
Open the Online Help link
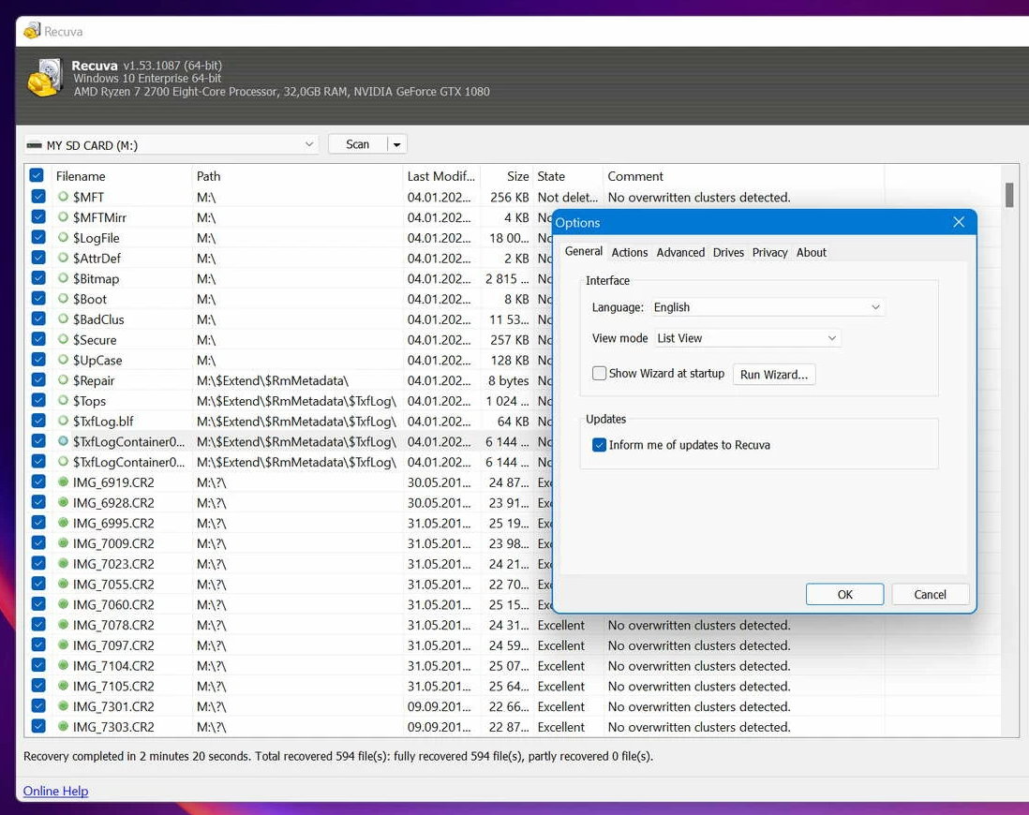(56, 791)
